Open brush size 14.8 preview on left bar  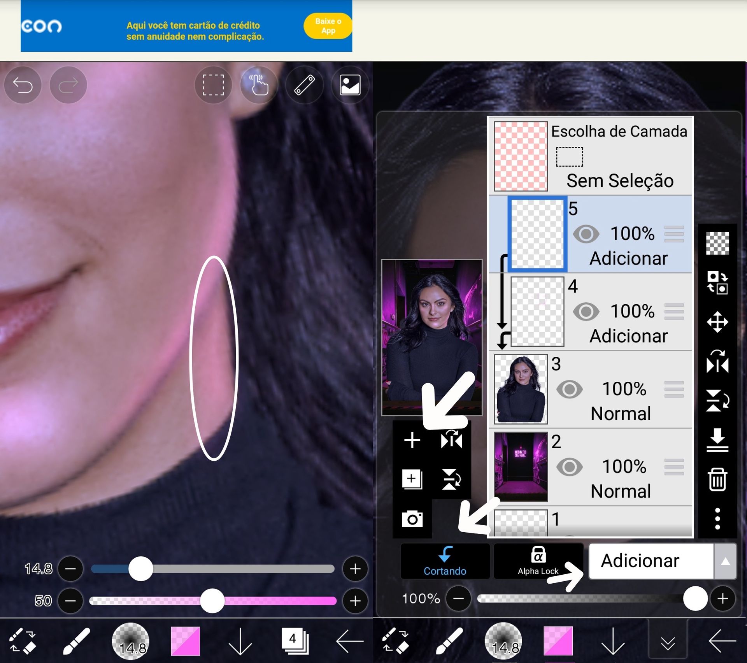tap(130, 641)
